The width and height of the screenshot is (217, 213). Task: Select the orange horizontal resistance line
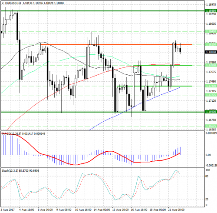[x=116, y=45]
